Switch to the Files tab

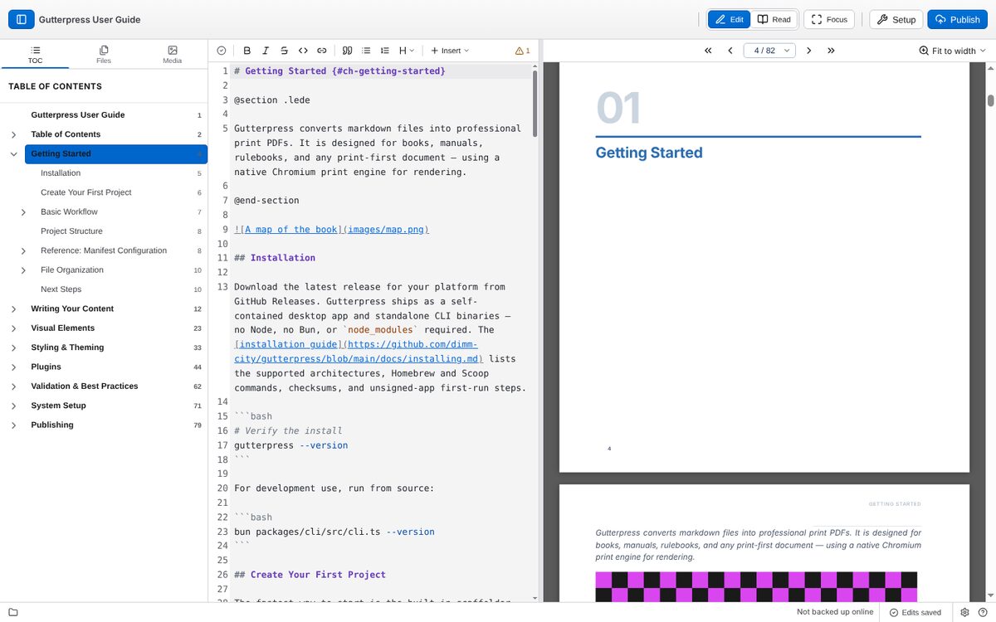click(104, 55)
